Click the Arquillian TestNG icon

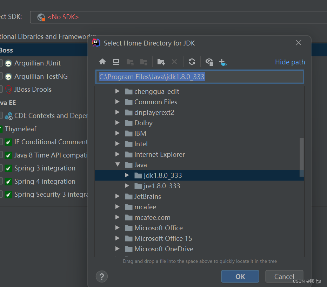(8, 77)
